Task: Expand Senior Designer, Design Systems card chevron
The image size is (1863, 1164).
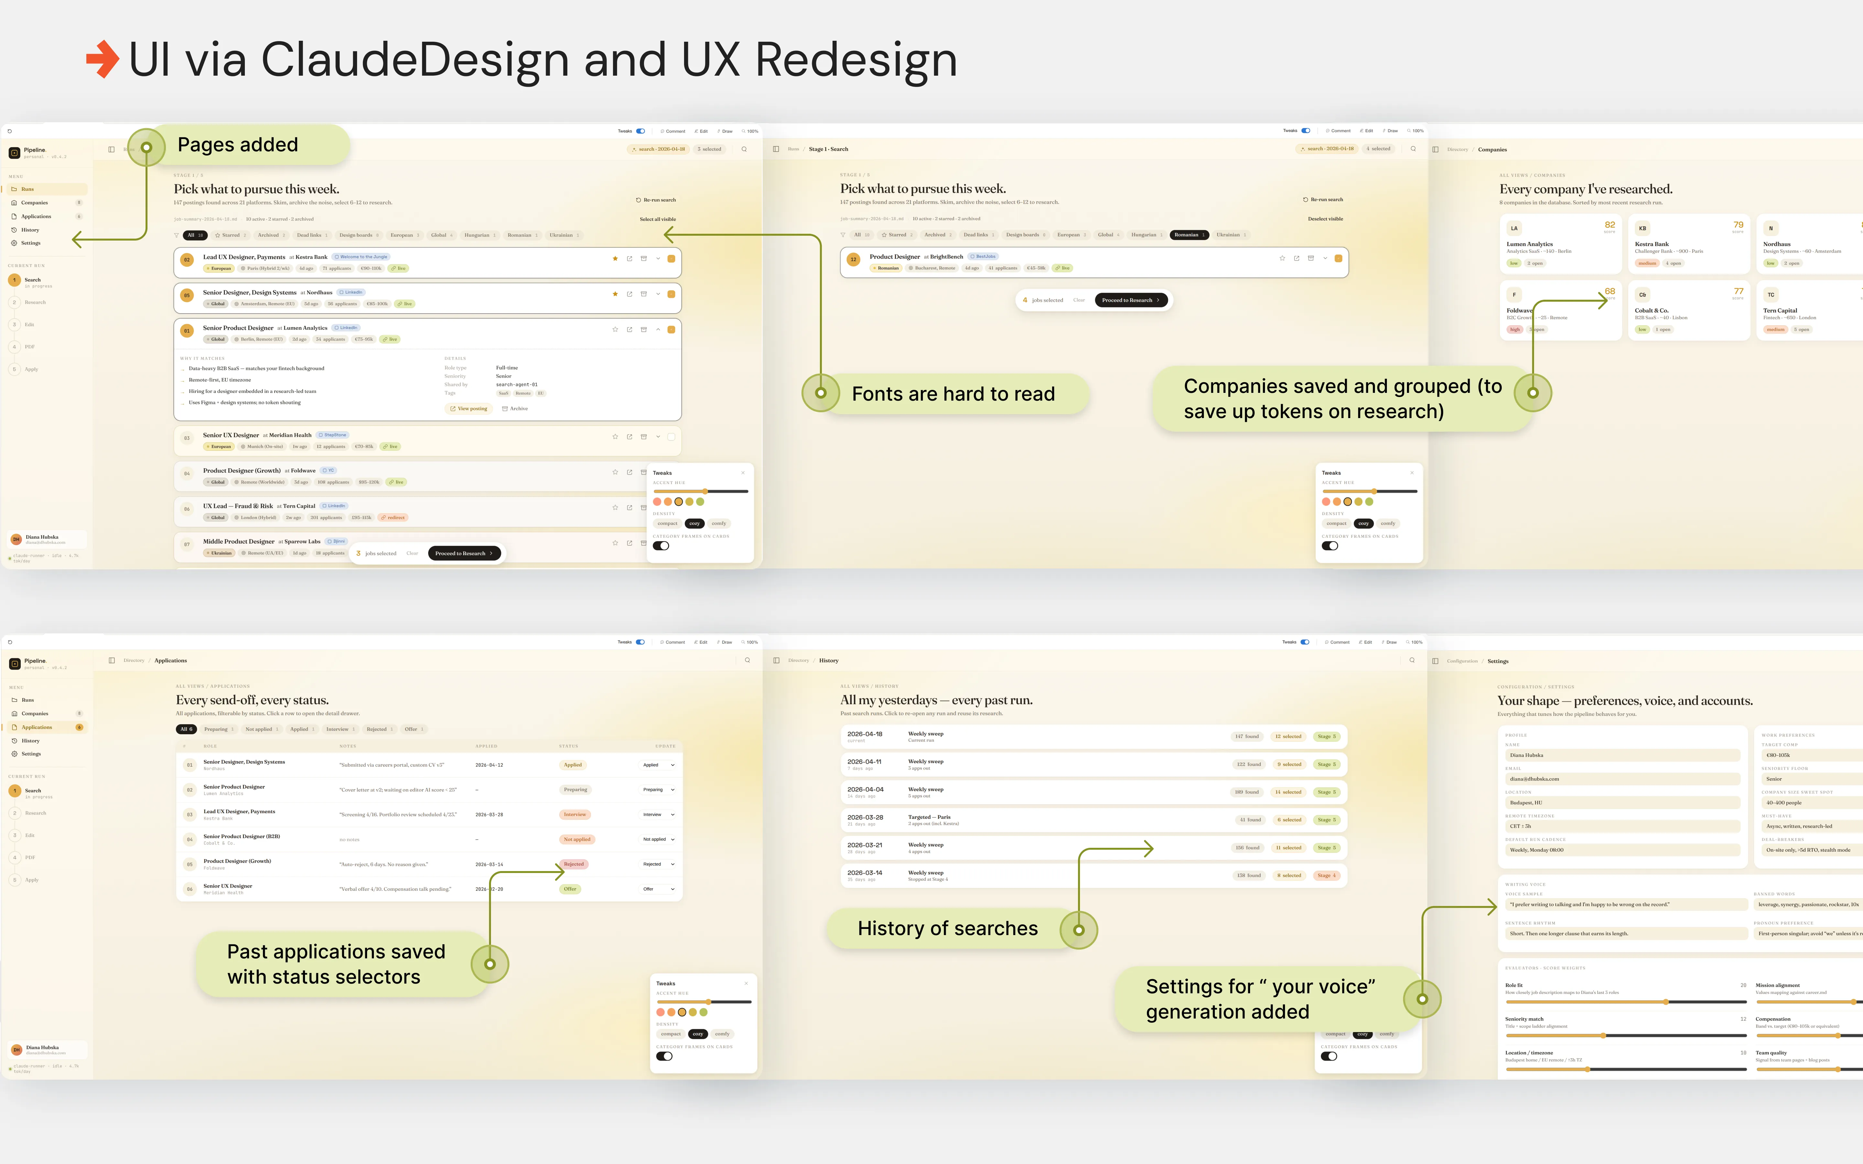Action: point(658,294)
